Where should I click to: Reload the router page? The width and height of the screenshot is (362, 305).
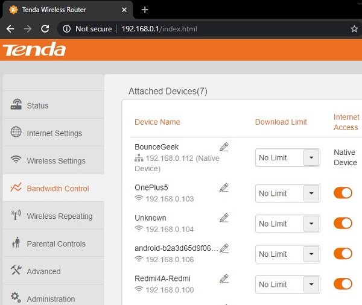[45, 29]
